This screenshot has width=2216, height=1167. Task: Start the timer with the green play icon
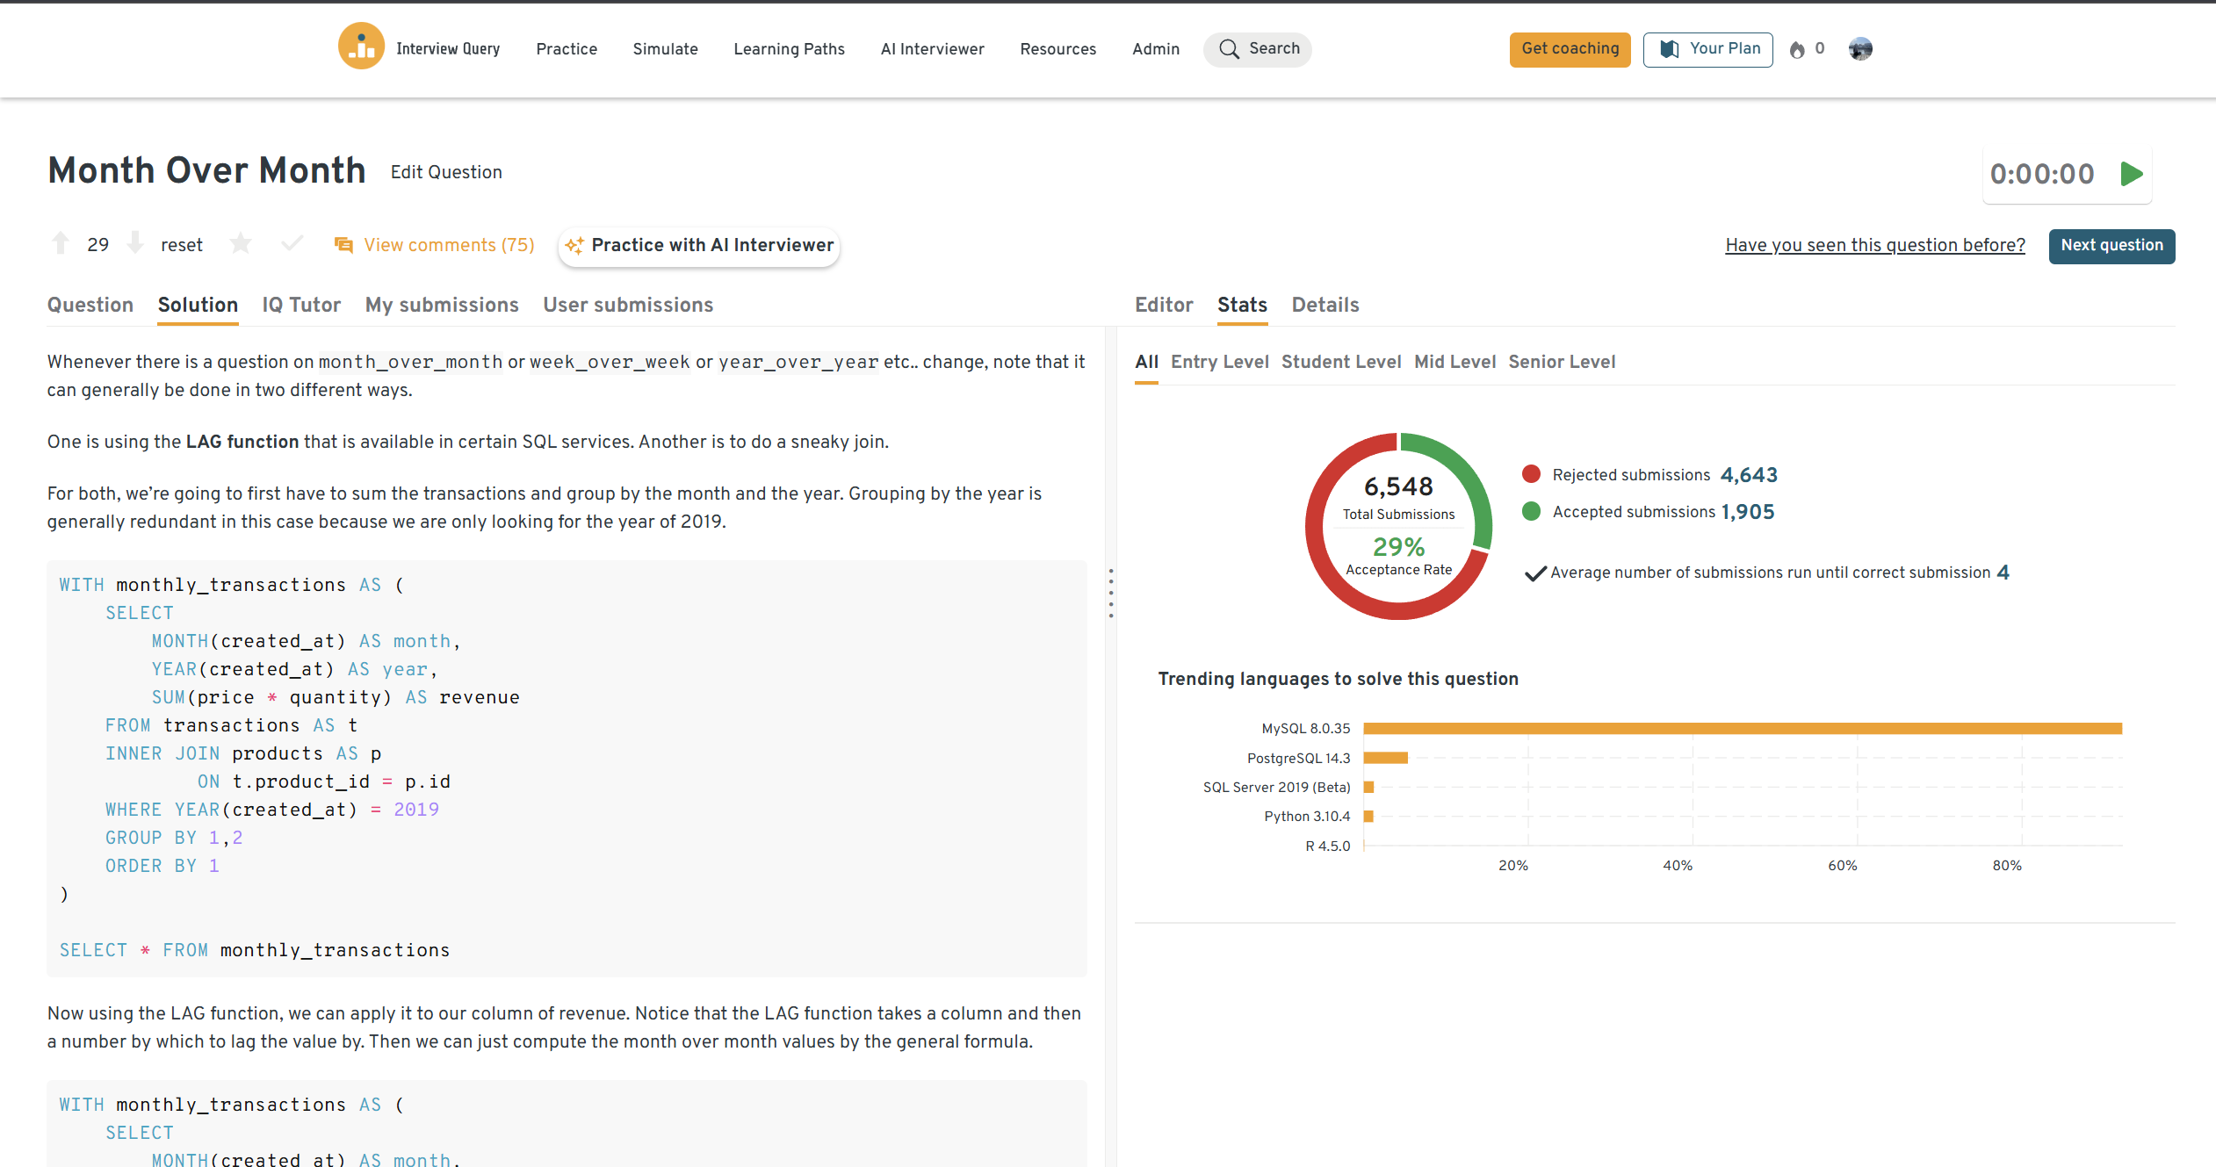tap(2132, 174)
